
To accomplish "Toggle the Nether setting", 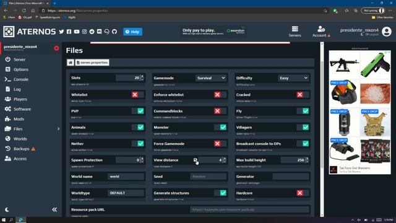I will point(137,144).
